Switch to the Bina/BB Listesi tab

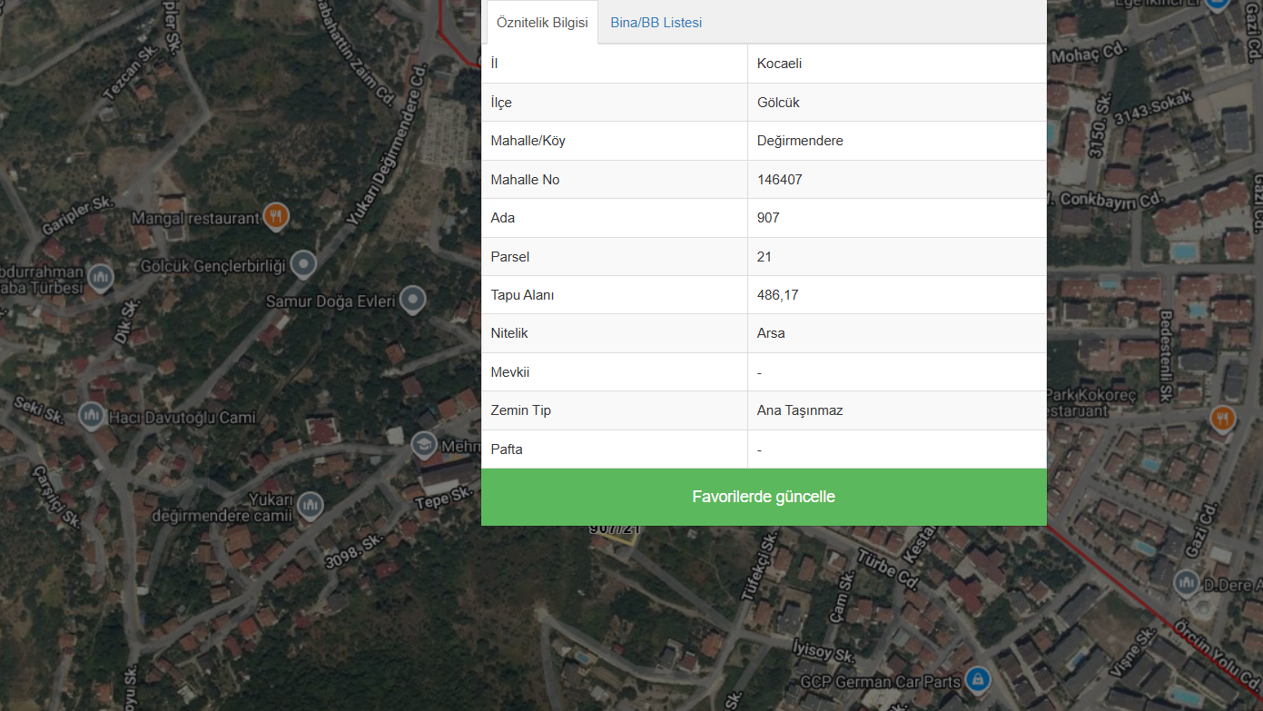[656, 23]
